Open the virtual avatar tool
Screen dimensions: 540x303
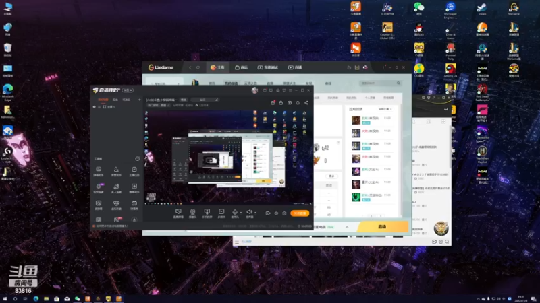click(x=116, y=205)
